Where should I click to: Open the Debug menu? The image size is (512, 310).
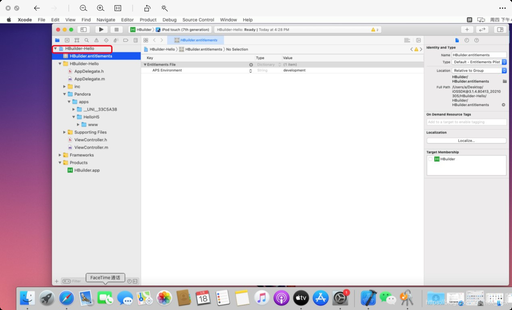[169, 20]
